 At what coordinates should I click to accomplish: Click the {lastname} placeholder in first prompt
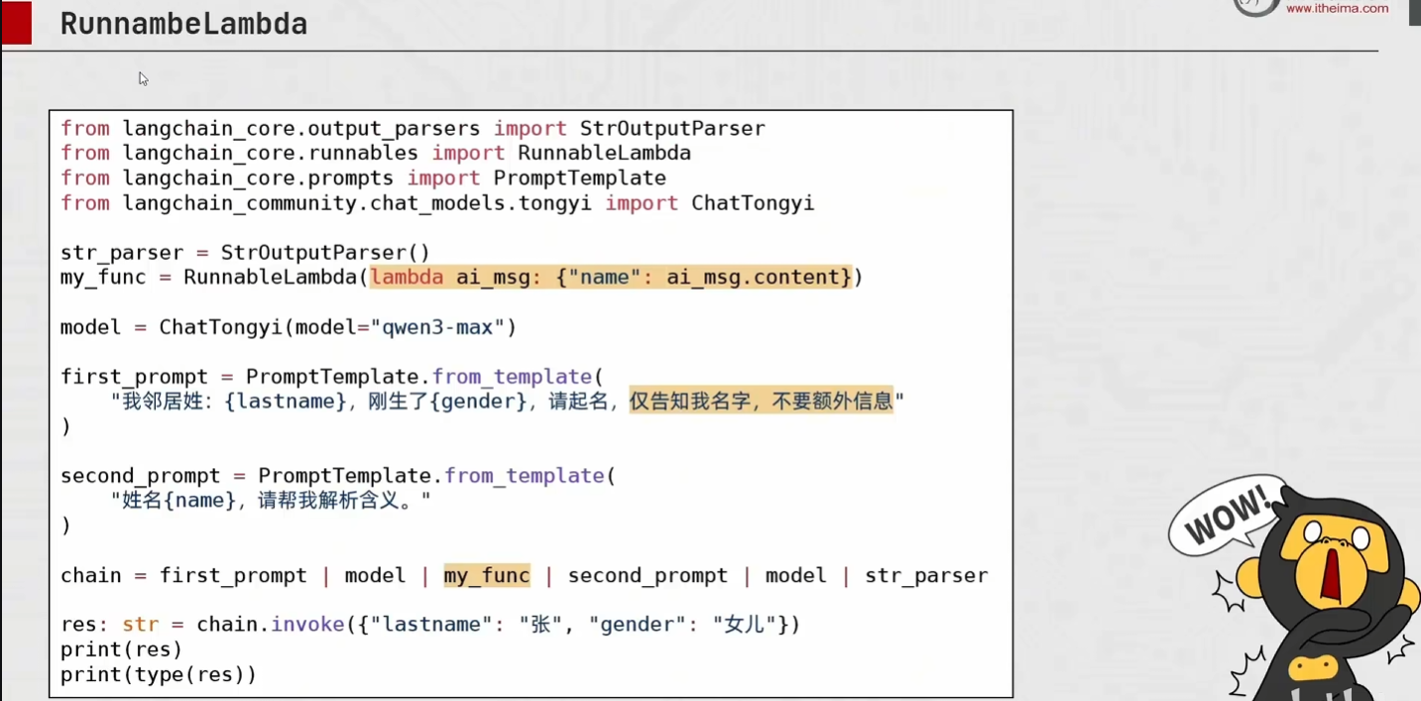[x=287, y=402]
